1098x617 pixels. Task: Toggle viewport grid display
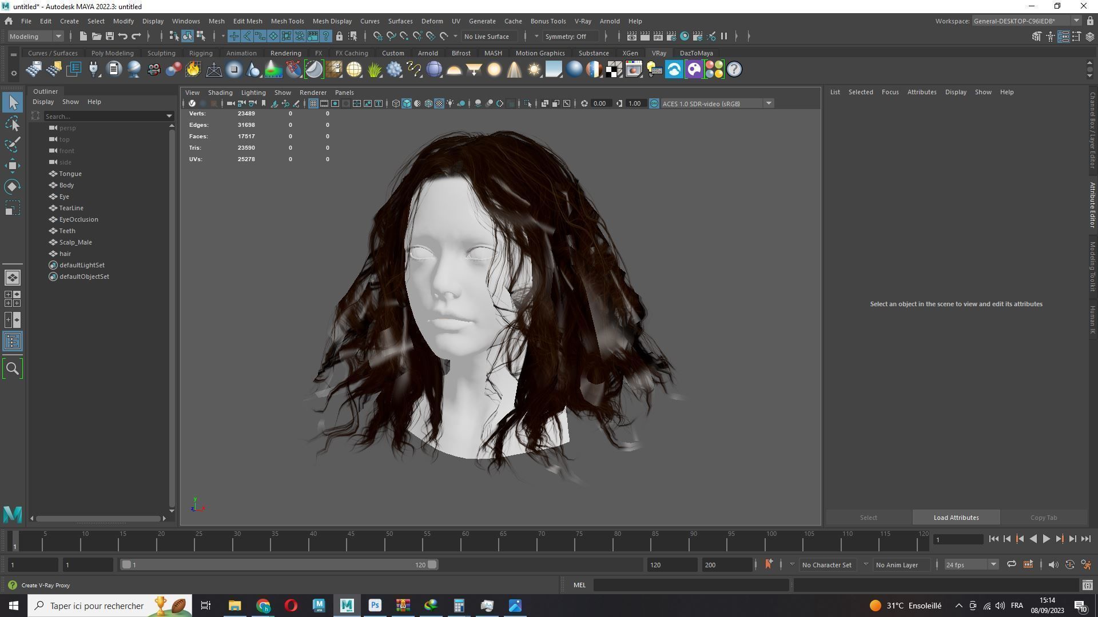point(313,103)
